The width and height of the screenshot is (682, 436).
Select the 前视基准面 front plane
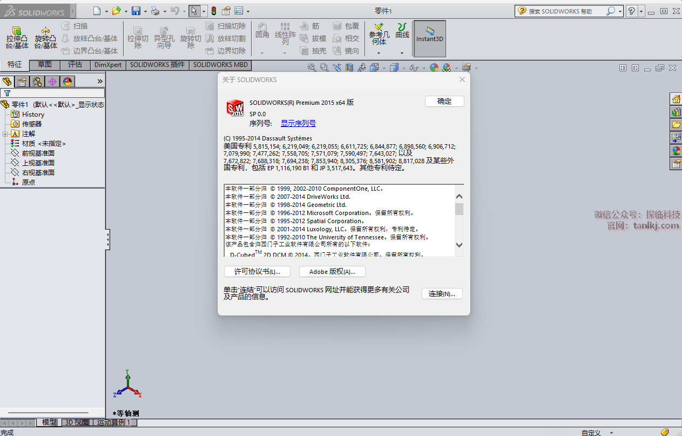click(38, 153)
